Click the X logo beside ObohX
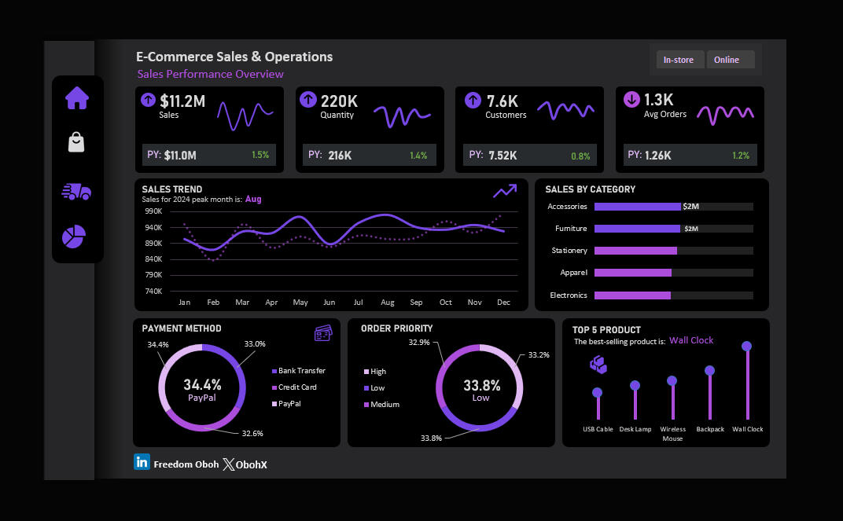Image resolution: width=843 pixels, height=521 pixels. click(x=228, y=464)
